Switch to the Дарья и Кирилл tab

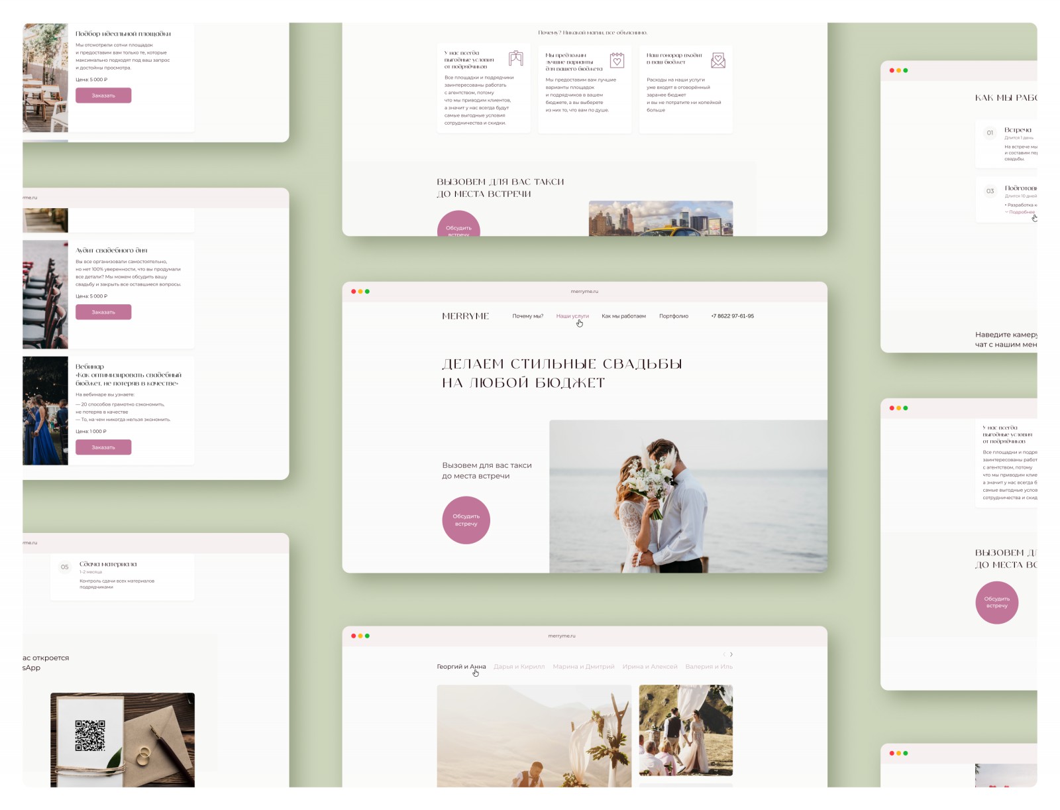[519, 667]
